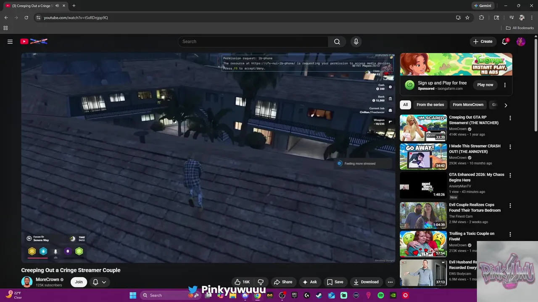538x302 pixels.
Task: Open the Windows Start menu
Action: point(133,295)
